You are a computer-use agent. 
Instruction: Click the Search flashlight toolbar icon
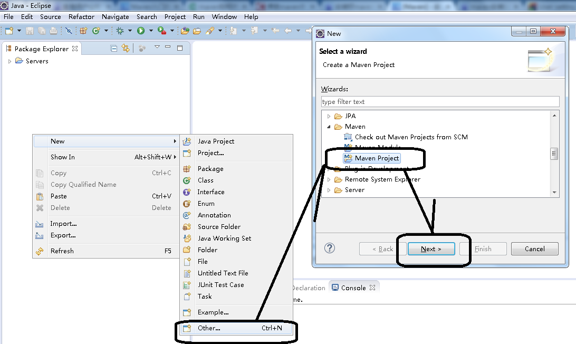210,31
